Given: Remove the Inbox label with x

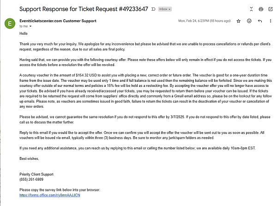Looking at the screenshot, I should point(169,9).
